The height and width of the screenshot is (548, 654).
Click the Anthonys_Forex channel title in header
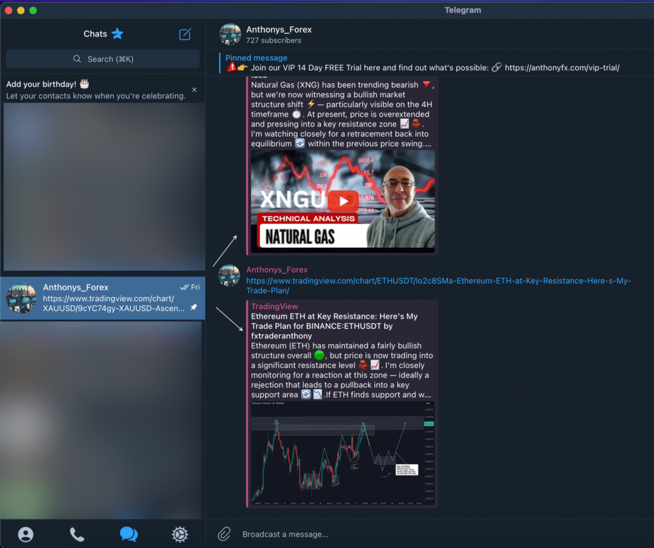279,29
